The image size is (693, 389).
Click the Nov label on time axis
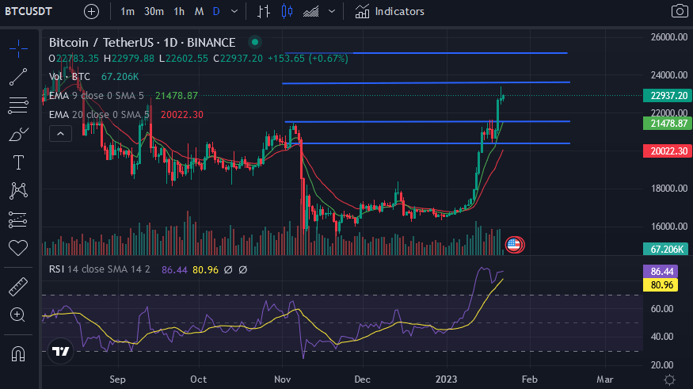click(283, 379)
